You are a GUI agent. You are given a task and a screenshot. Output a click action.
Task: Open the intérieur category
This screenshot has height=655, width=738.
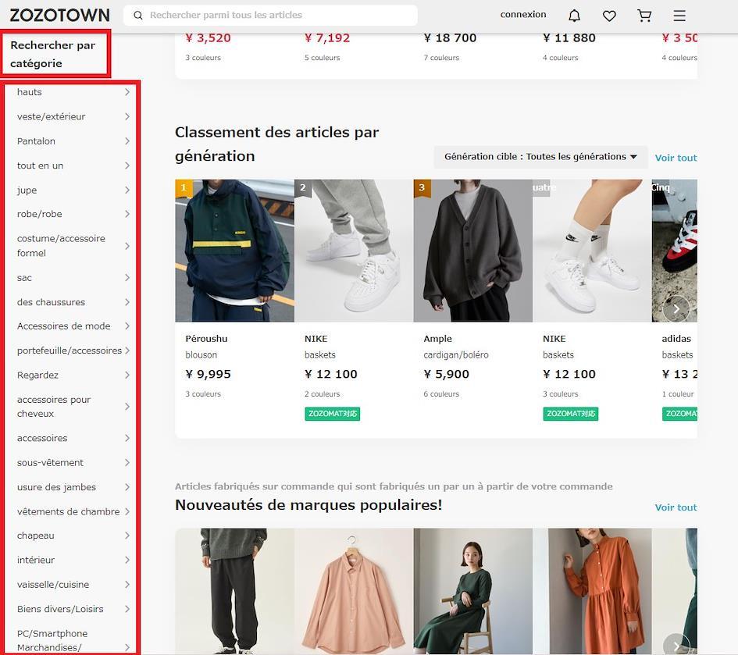pos(72,560)
